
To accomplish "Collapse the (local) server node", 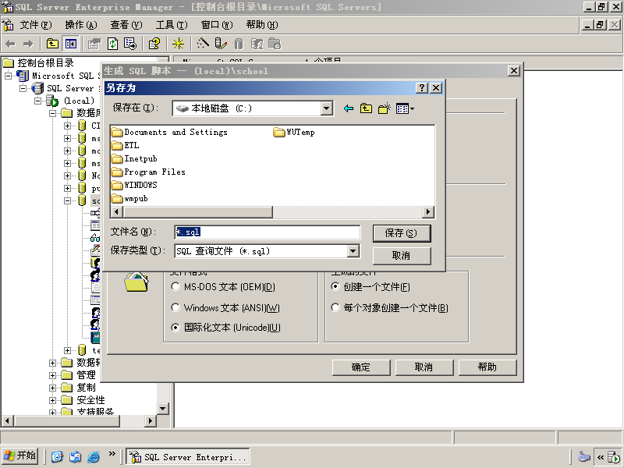I will point(37,101).
